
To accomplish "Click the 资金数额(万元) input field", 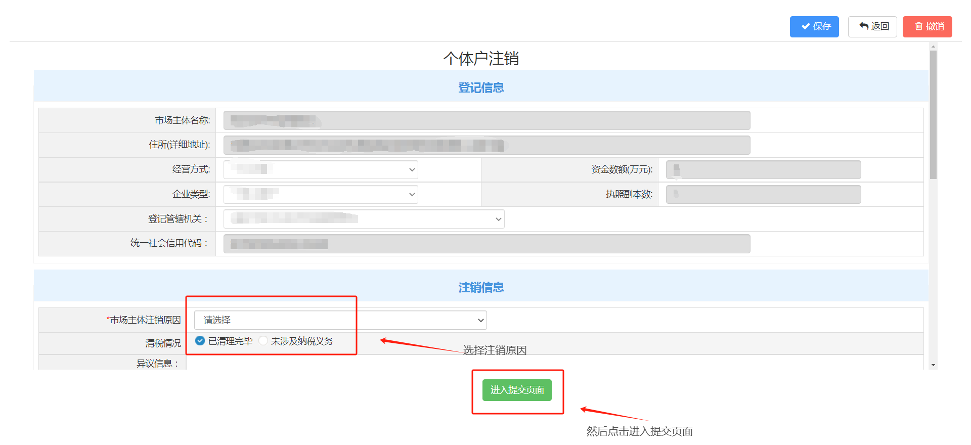I will point(763,169).
